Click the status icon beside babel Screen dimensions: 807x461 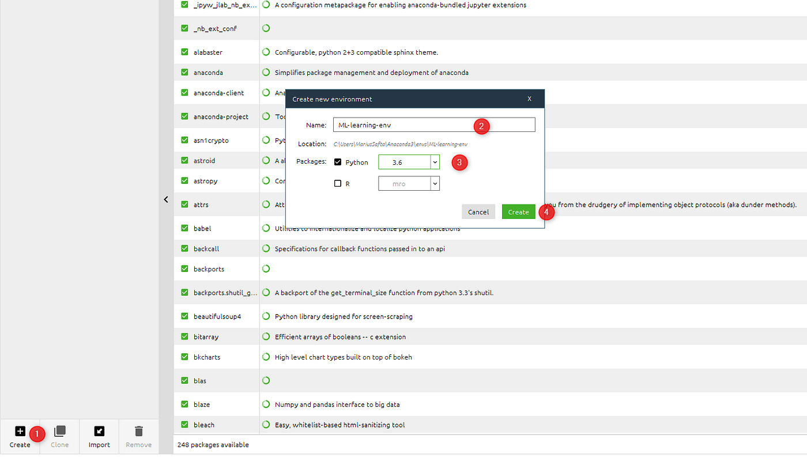coord(266,228)
